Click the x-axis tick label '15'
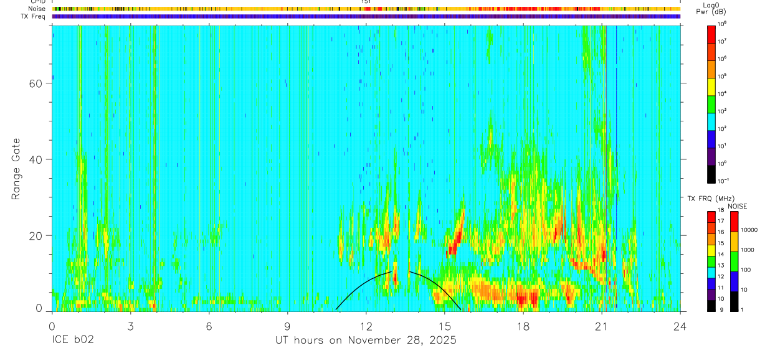The height and width of the screenshot is (353, 765). 445,326
